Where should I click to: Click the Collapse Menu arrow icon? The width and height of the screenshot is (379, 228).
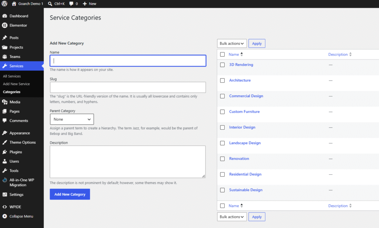[4, 216]
